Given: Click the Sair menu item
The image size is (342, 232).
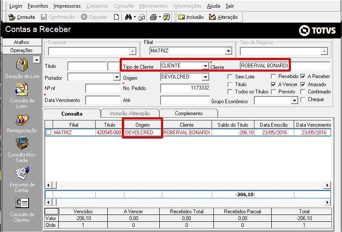Looking at the screenshot, I should click(x=230, y=6).
